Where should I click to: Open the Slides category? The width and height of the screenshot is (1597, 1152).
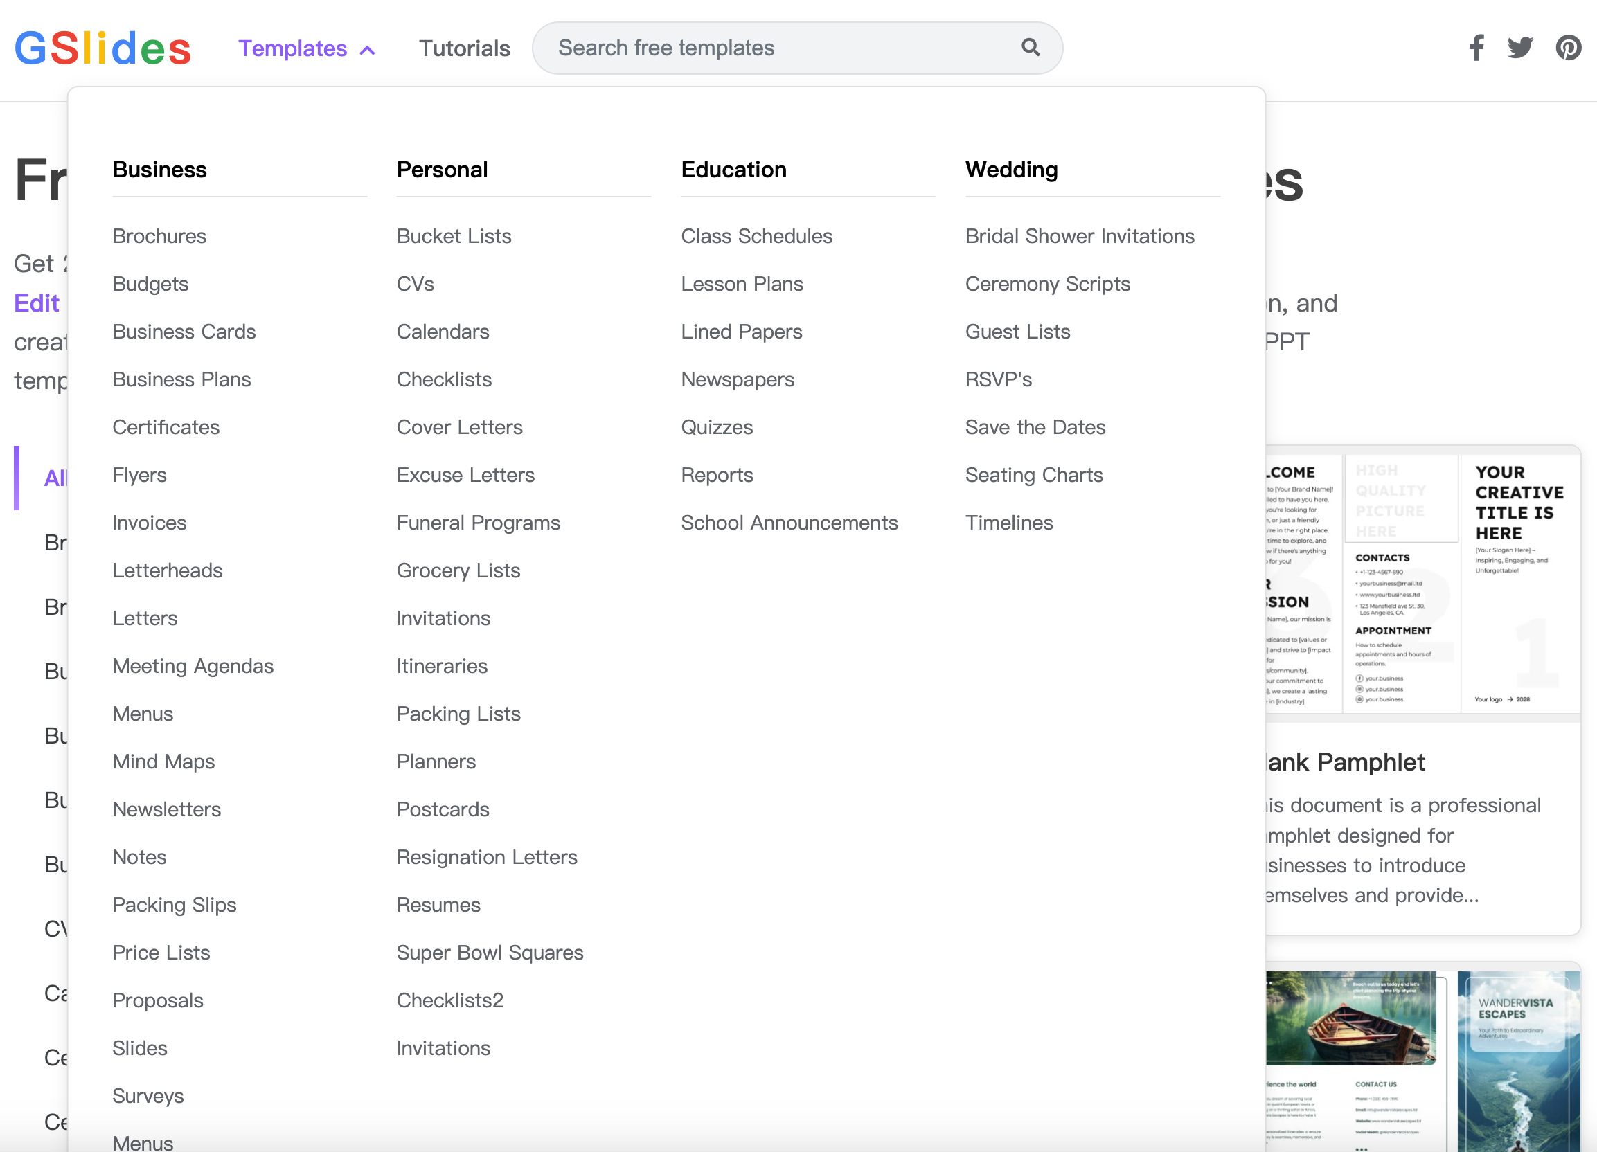click(139, 1049)
